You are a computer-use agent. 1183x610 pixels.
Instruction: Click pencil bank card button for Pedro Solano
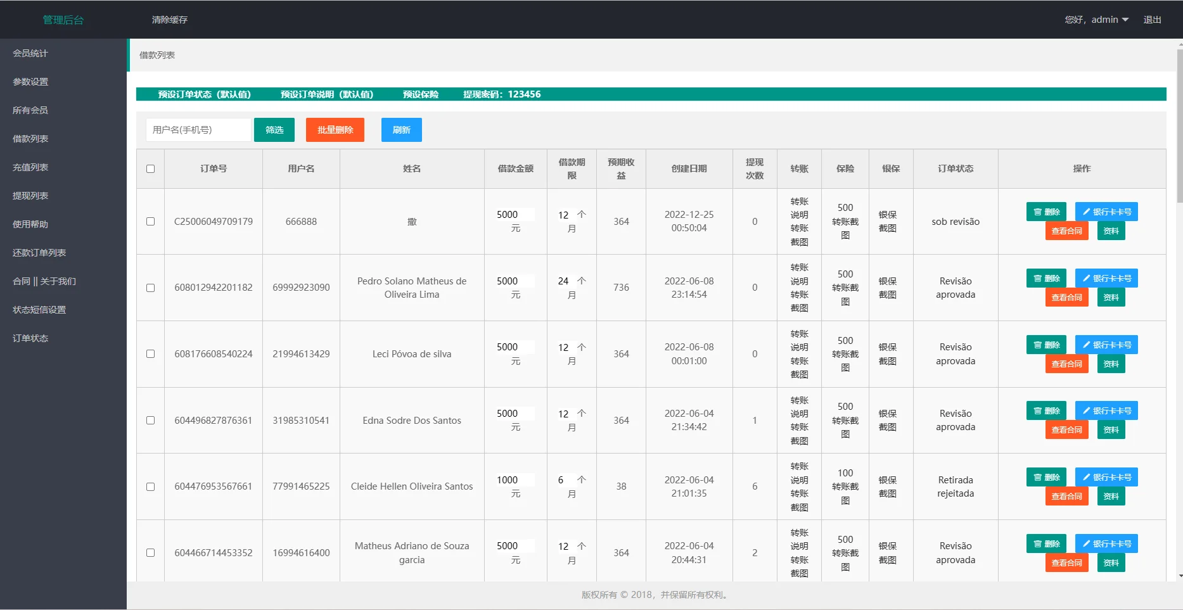pyautogui.click(x=1106, y=278)
